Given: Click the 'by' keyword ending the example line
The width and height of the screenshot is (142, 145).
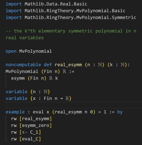Looking at the screenshot, I should point(120,112).
